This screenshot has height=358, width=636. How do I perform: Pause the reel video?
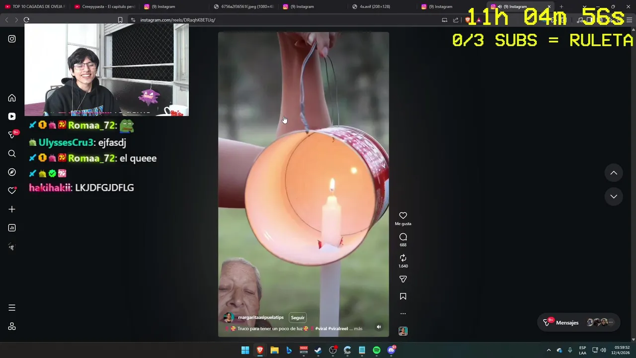point(303,184)
